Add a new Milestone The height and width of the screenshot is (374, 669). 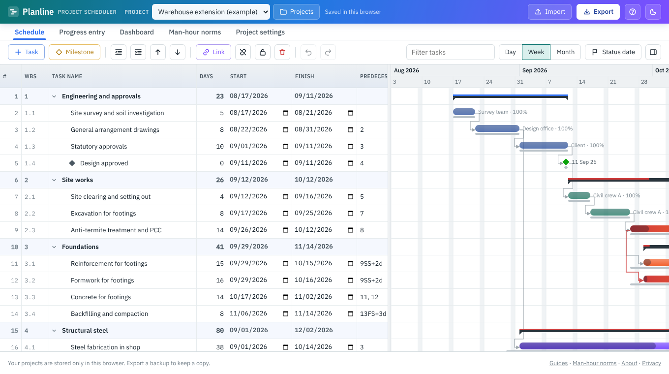(74, 52)
